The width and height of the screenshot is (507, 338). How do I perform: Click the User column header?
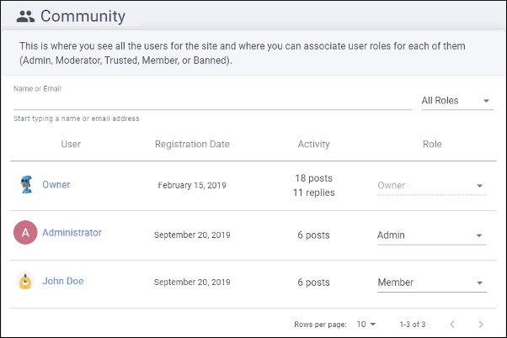71,144
